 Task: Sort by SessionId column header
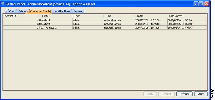click(x=22, y=16)
